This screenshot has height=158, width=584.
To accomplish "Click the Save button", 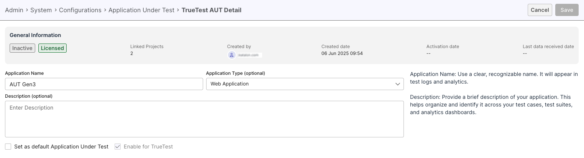I will 567,10.
